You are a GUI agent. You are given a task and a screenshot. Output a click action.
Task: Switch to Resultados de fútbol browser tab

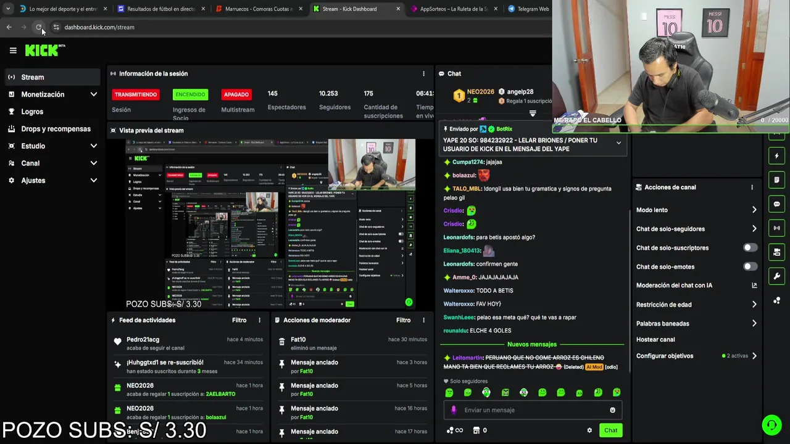162,9
